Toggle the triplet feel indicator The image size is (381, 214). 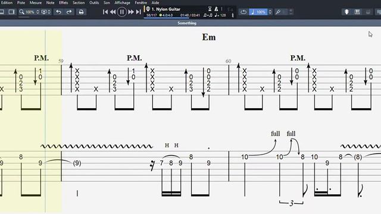click(208, 15)
